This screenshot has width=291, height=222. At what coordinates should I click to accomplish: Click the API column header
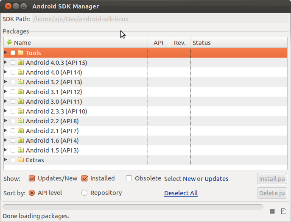coord(158,43)
